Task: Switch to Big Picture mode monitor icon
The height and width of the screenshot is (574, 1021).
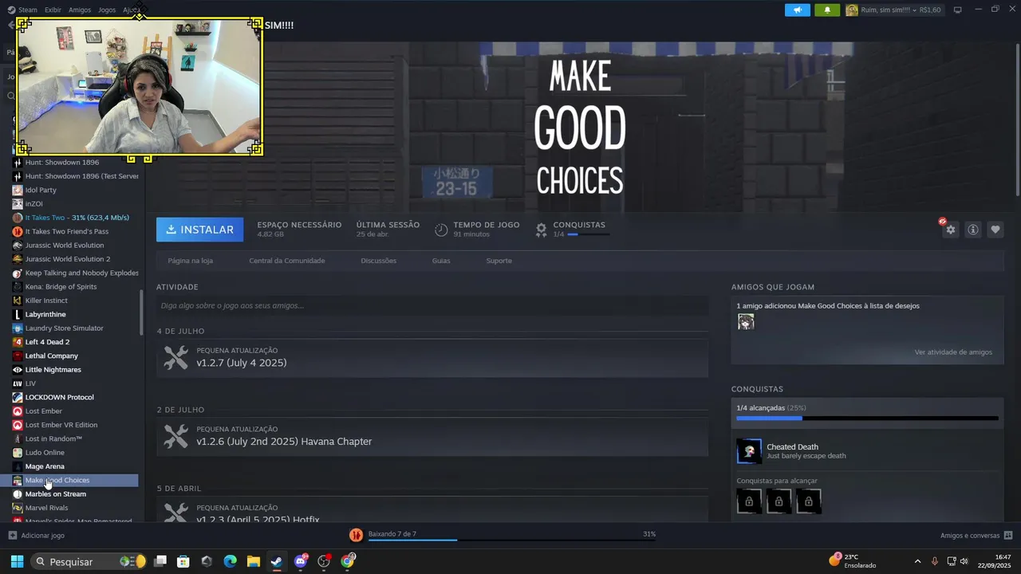Action: [957, 10]
